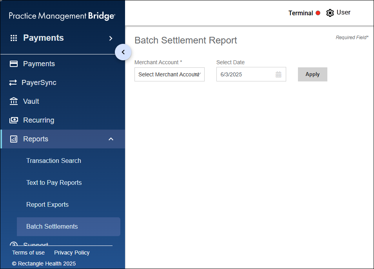Image resolution: width=374 pixels, height=269 pixels.
Task: Open Vault via the bank icon
Action: tap(13, 101)
